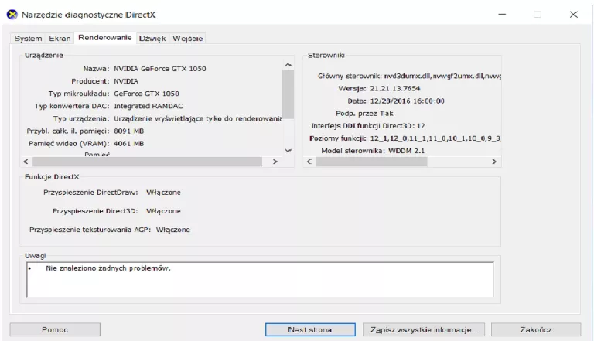Click Interfejs DDI funkcji Direct3D: 12 line
The image size is (594, 341).
pos(368,126)
